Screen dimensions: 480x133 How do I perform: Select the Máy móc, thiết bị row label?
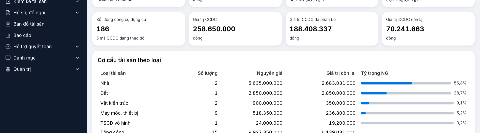(119, 113)
